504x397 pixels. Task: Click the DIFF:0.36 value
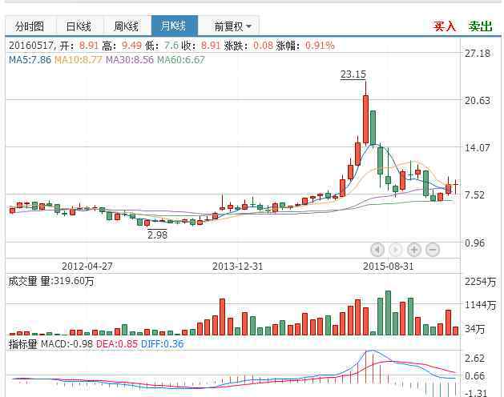tap(163, 344)
